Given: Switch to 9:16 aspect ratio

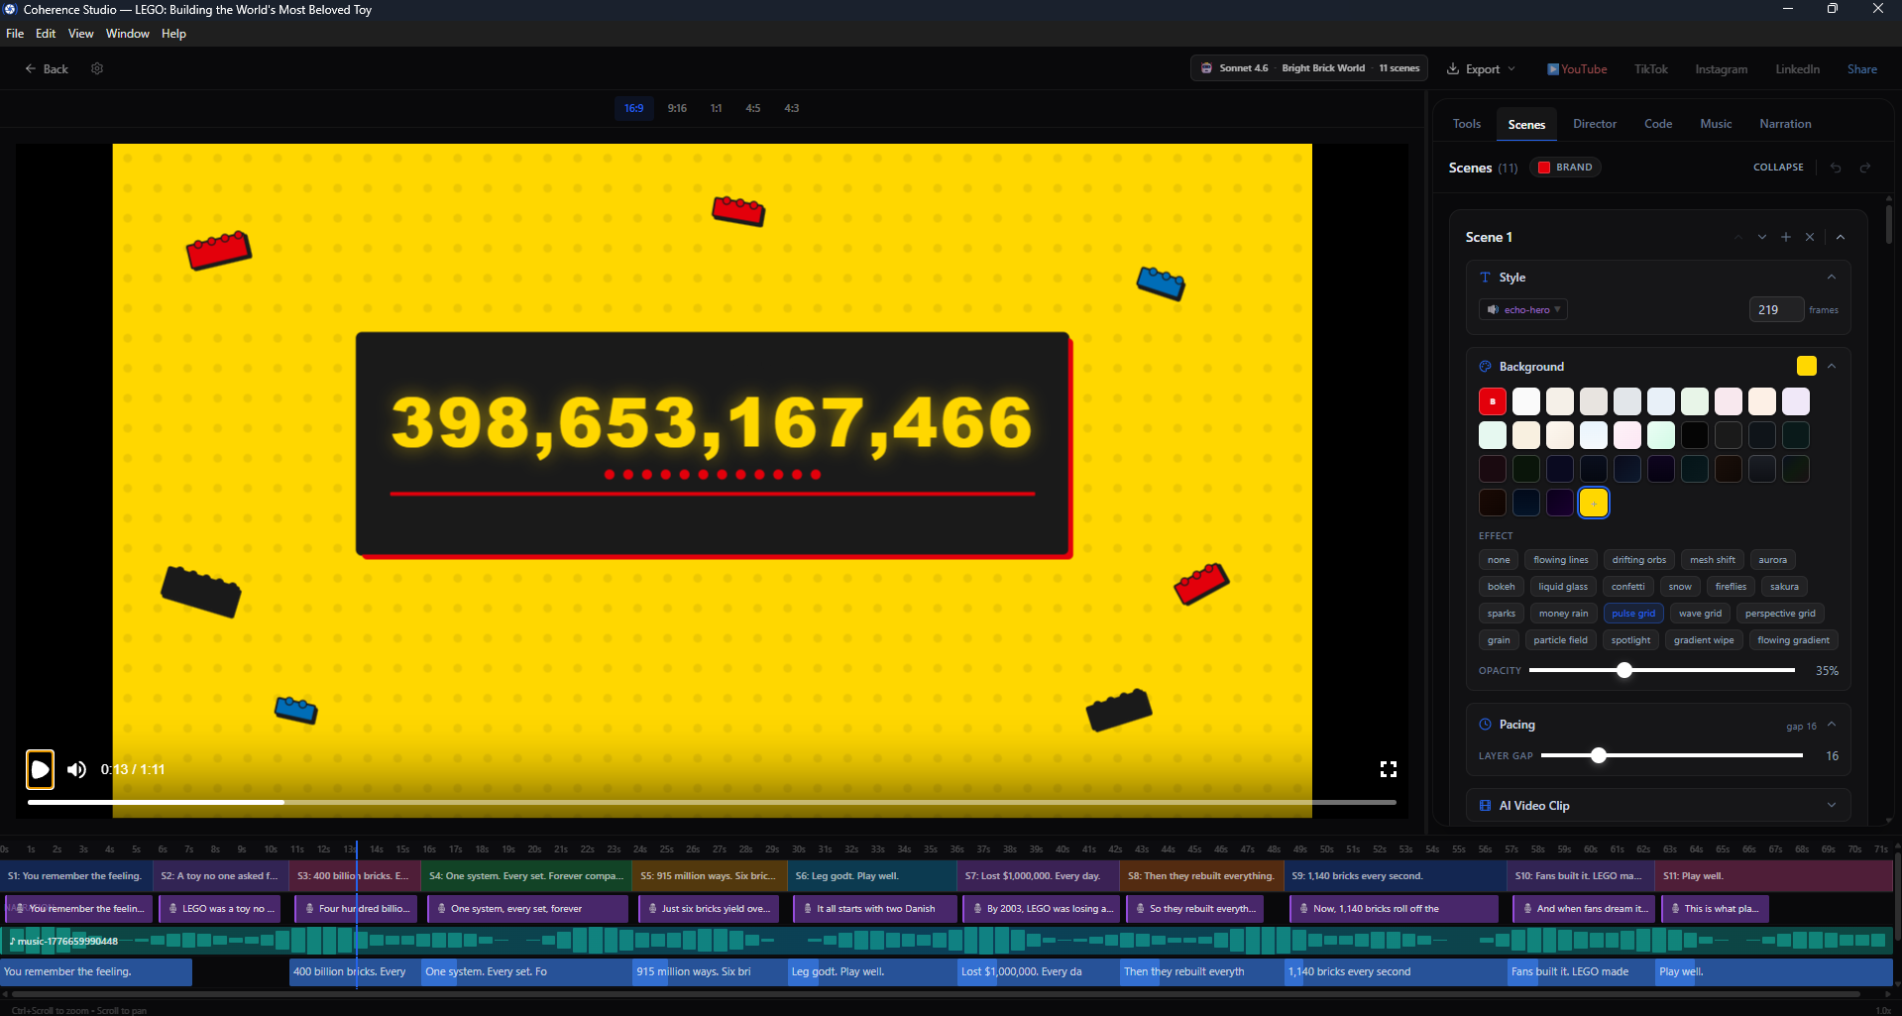Looking at the screenshot, I should click(x=677, y=108).
